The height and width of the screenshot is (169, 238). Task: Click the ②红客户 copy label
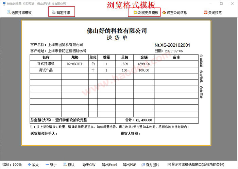point(201,77)
